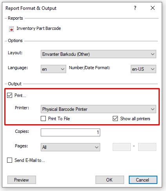
Task: Expand the Language dropdown showing en
Action: pos(53,69)
